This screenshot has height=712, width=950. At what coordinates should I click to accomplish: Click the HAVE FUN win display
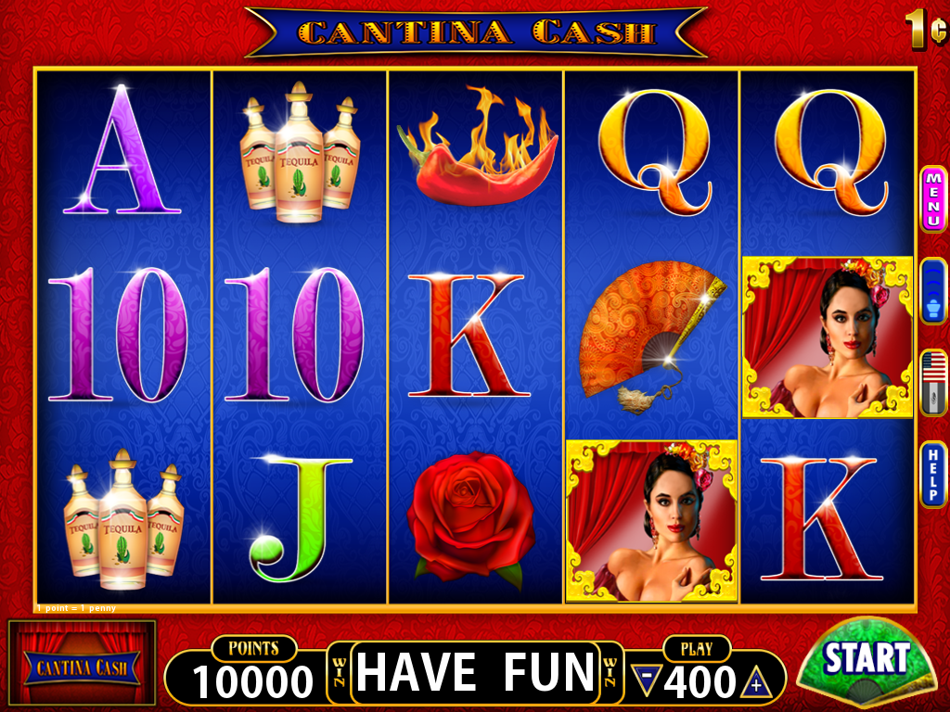coord(476,672)
